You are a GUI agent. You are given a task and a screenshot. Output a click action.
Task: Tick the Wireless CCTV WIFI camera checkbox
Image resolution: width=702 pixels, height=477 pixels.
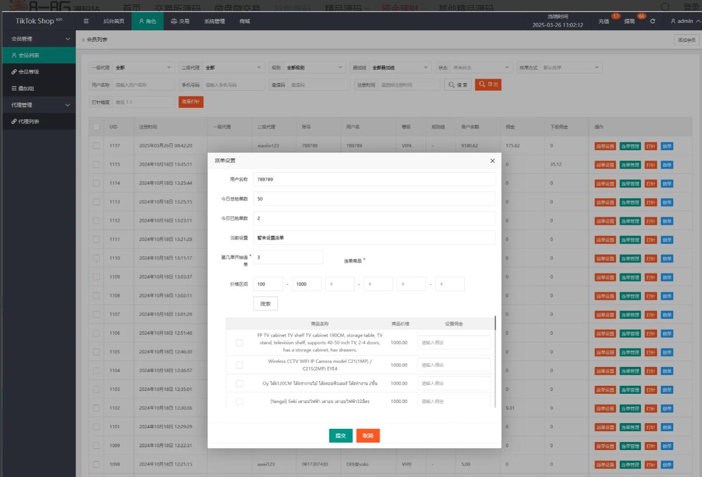coord(239,365)
